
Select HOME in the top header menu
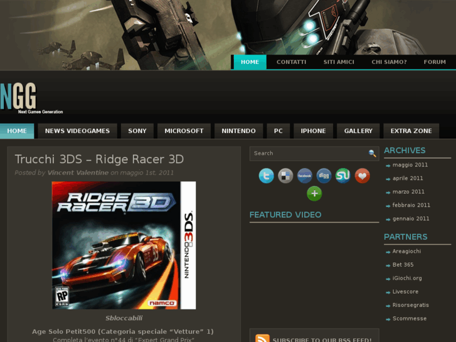click(x=250, y=62)
